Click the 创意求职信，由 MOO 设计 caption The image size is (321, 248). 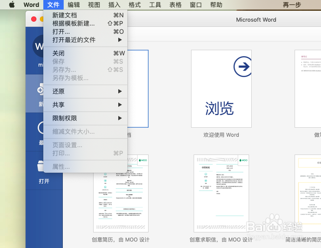click(x=221, y=240)
